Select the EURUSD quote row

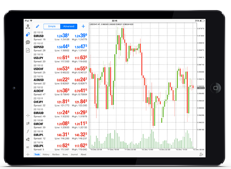(x=60, y=36)
